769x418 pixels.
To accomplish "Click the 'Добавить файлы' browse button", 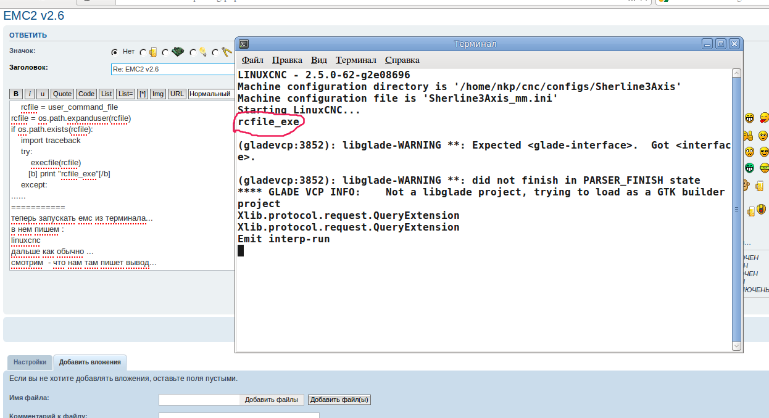I will pyautogui.click(x=272, y=400).
